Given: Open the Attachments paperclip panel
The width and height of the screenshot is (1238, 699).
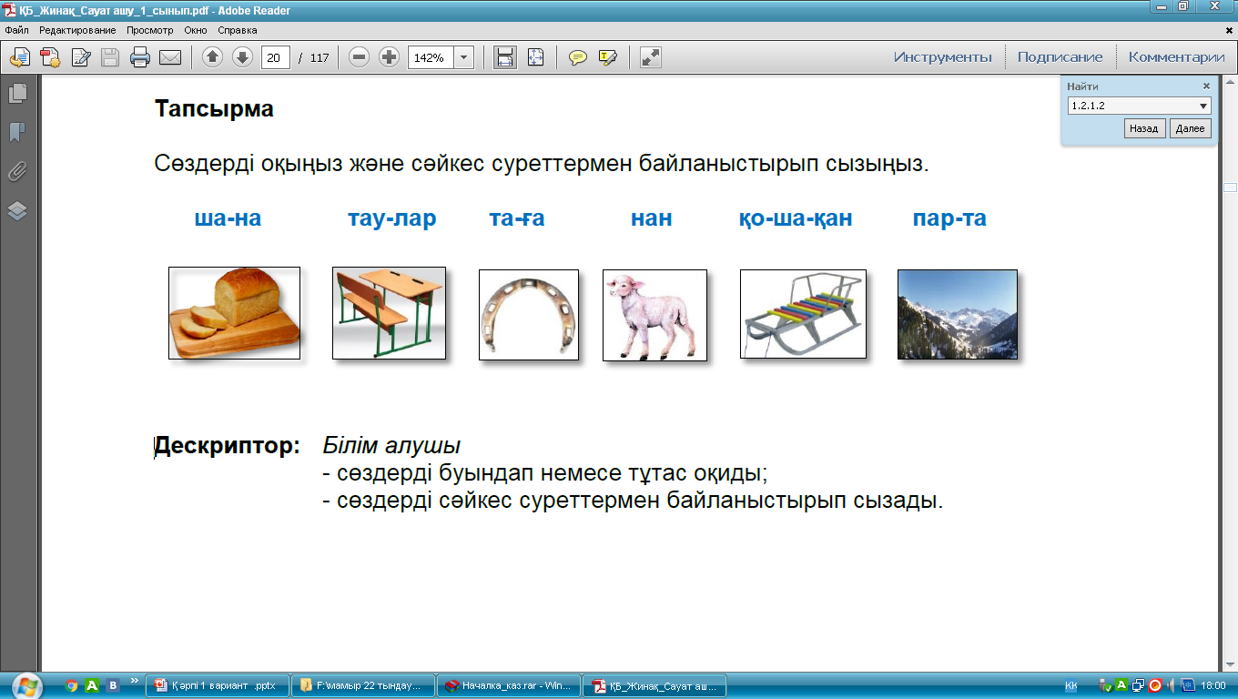Looking at the screenshot, I should point(17,171).
